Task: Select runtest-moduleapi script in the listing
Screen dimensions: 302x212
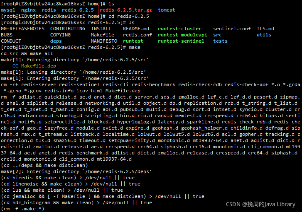Action: (x=182, y=35)
